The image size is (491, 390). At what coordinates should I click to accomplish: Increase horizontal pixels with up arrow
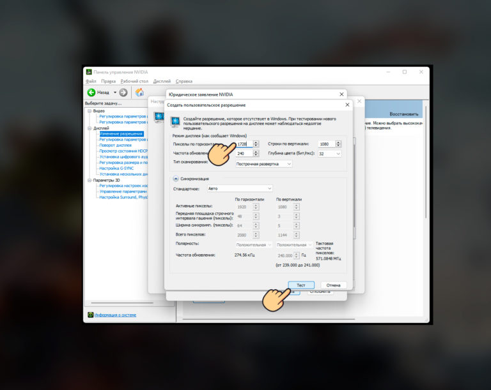point(256,142)
